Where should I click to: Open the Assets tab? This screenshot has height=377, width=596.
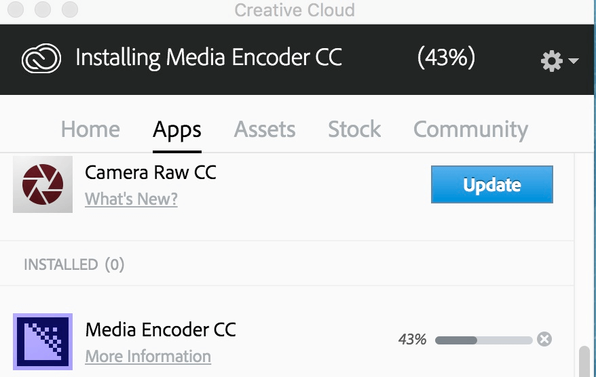[265, 129]
